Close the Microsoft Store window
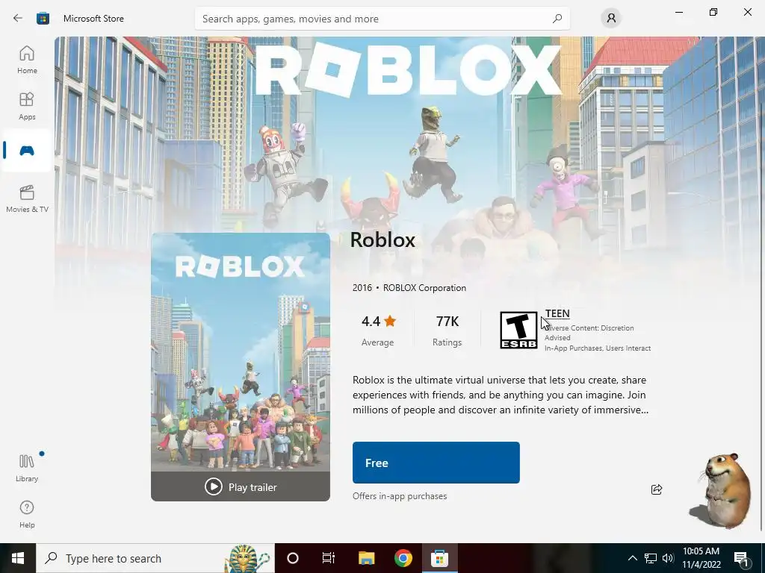This screenshot has height=573, width=765. [747, 12]
